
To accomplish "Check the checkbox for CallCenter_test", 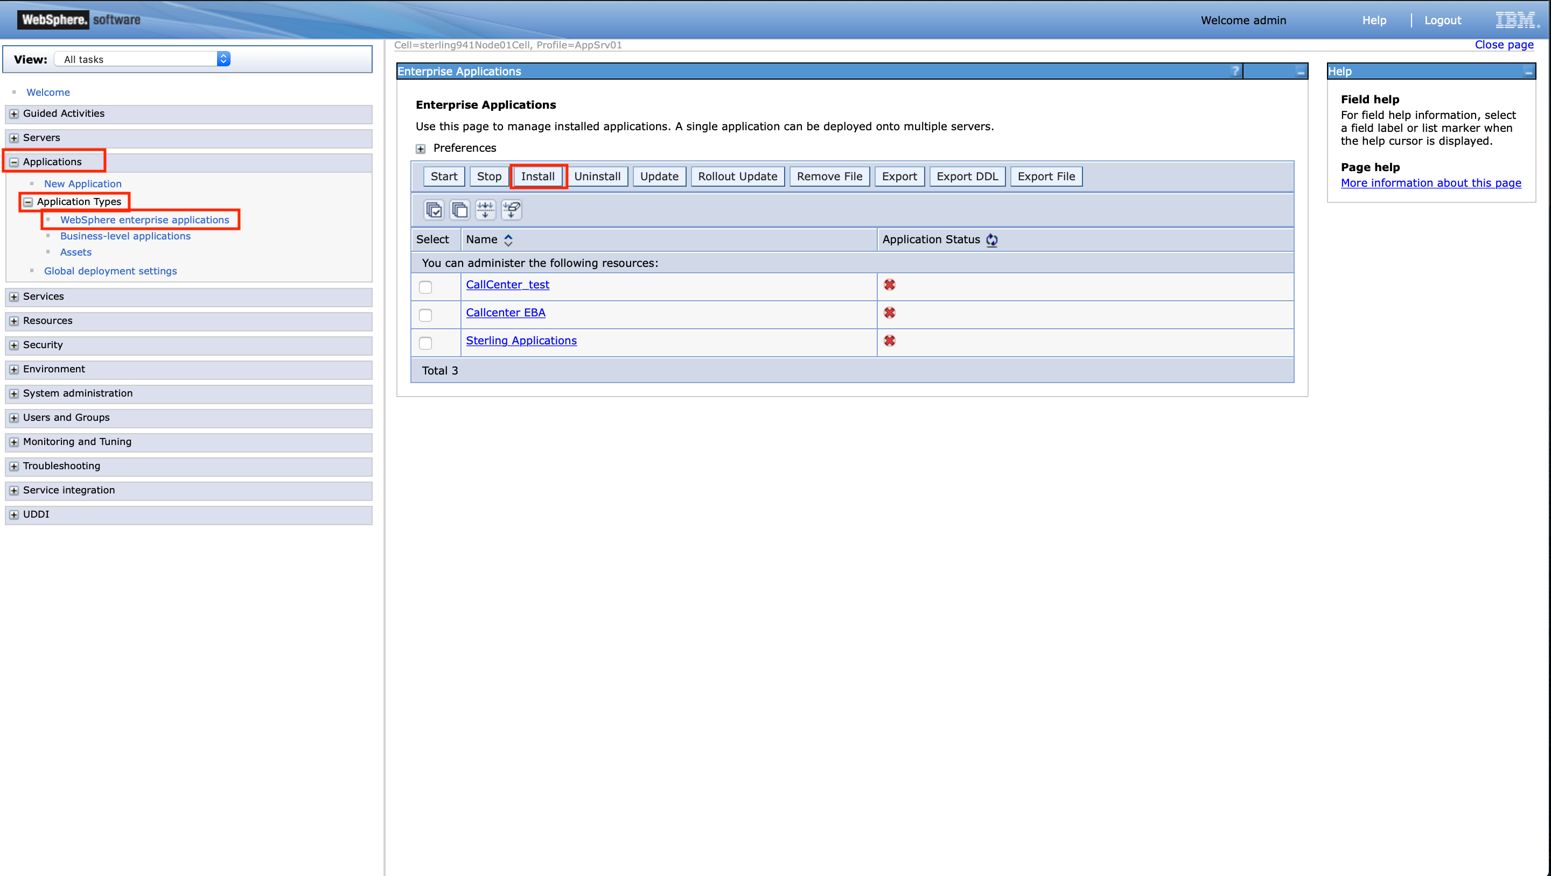I will (x=425, y=287).
